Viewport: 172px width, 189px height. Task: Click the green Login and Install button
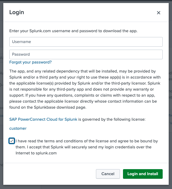143,174
